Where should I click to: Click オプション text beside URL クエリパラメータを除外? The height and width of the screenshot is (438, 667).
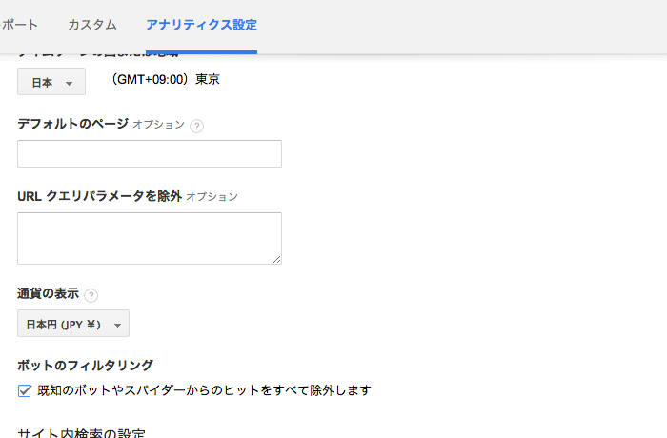pyautogui.click(x=212, y=197)
